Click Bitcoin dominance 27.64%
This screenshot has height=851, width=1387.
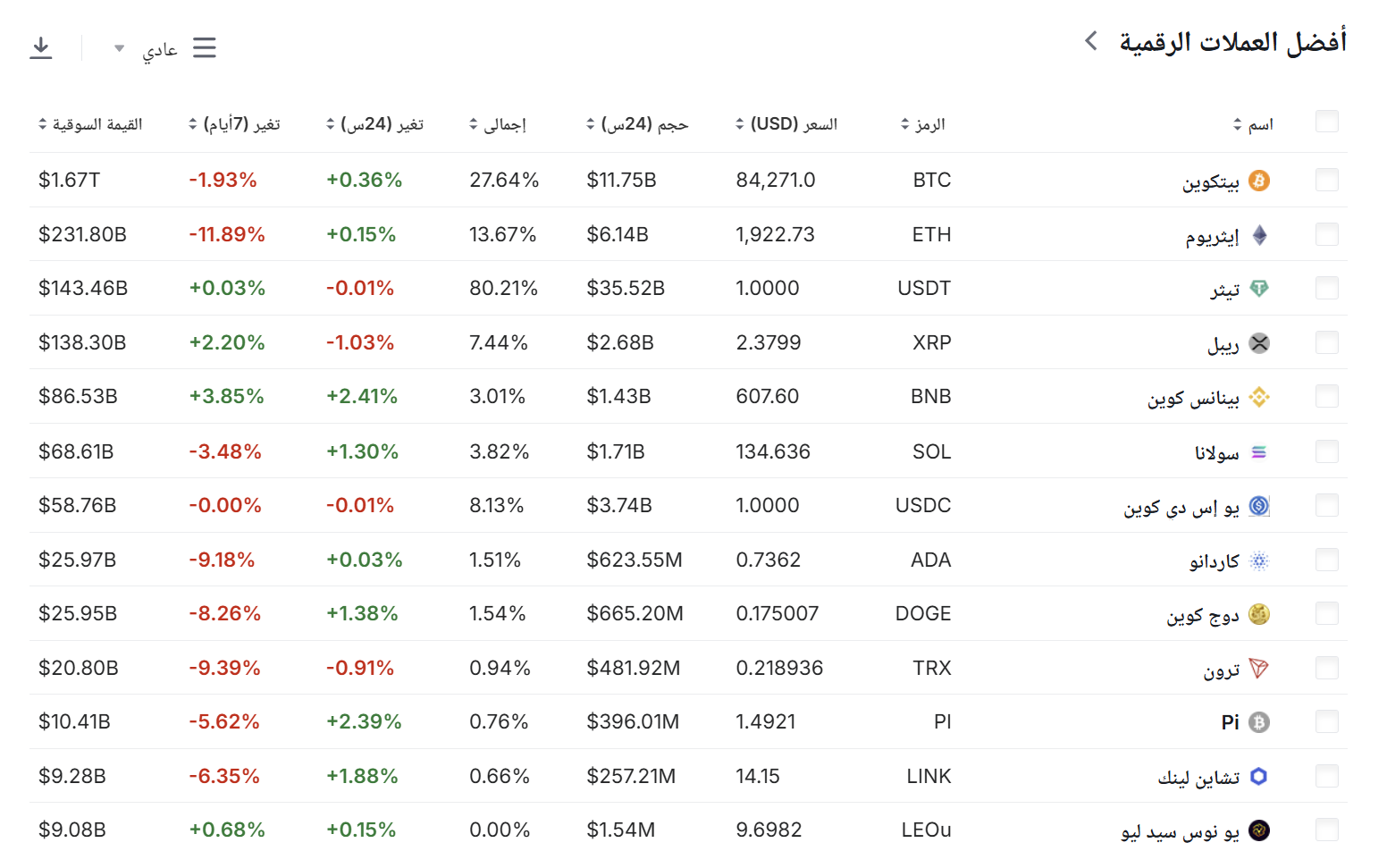[504, 181]
